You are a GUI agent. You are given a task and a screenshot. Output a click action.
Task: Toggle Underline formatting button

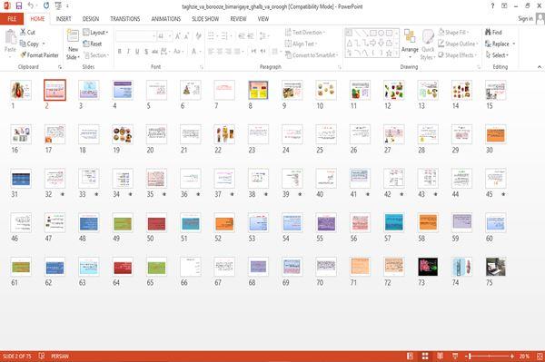(x=137, y=52)
